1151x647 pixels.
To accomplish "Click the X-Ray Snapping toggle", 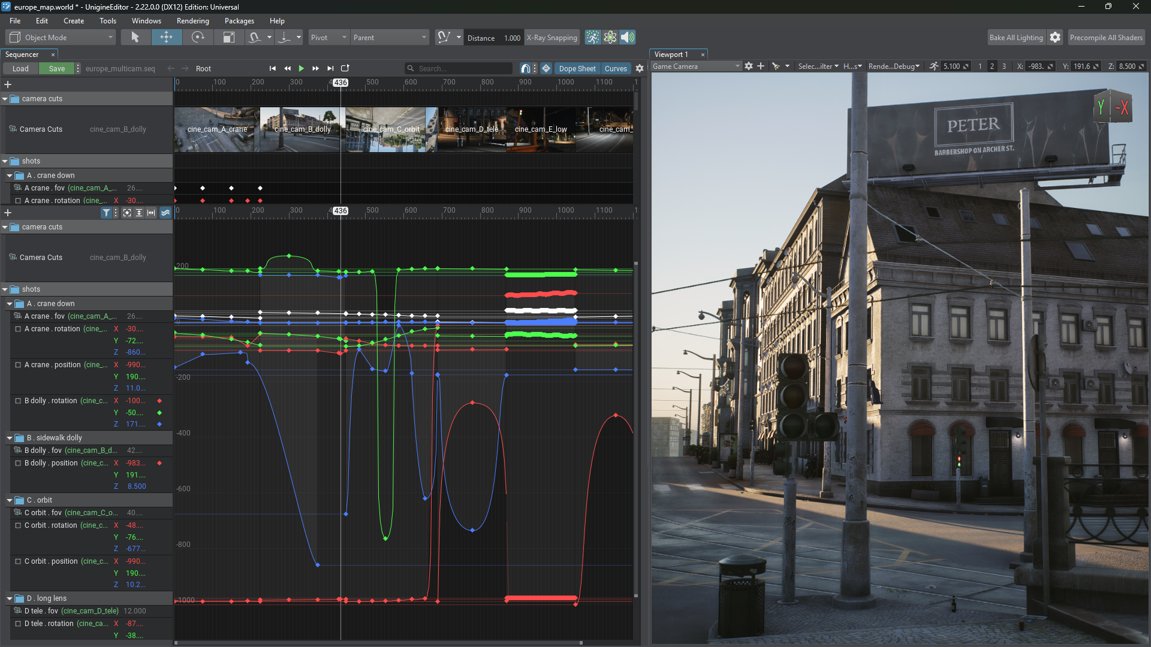I will [x=552, y=37].
